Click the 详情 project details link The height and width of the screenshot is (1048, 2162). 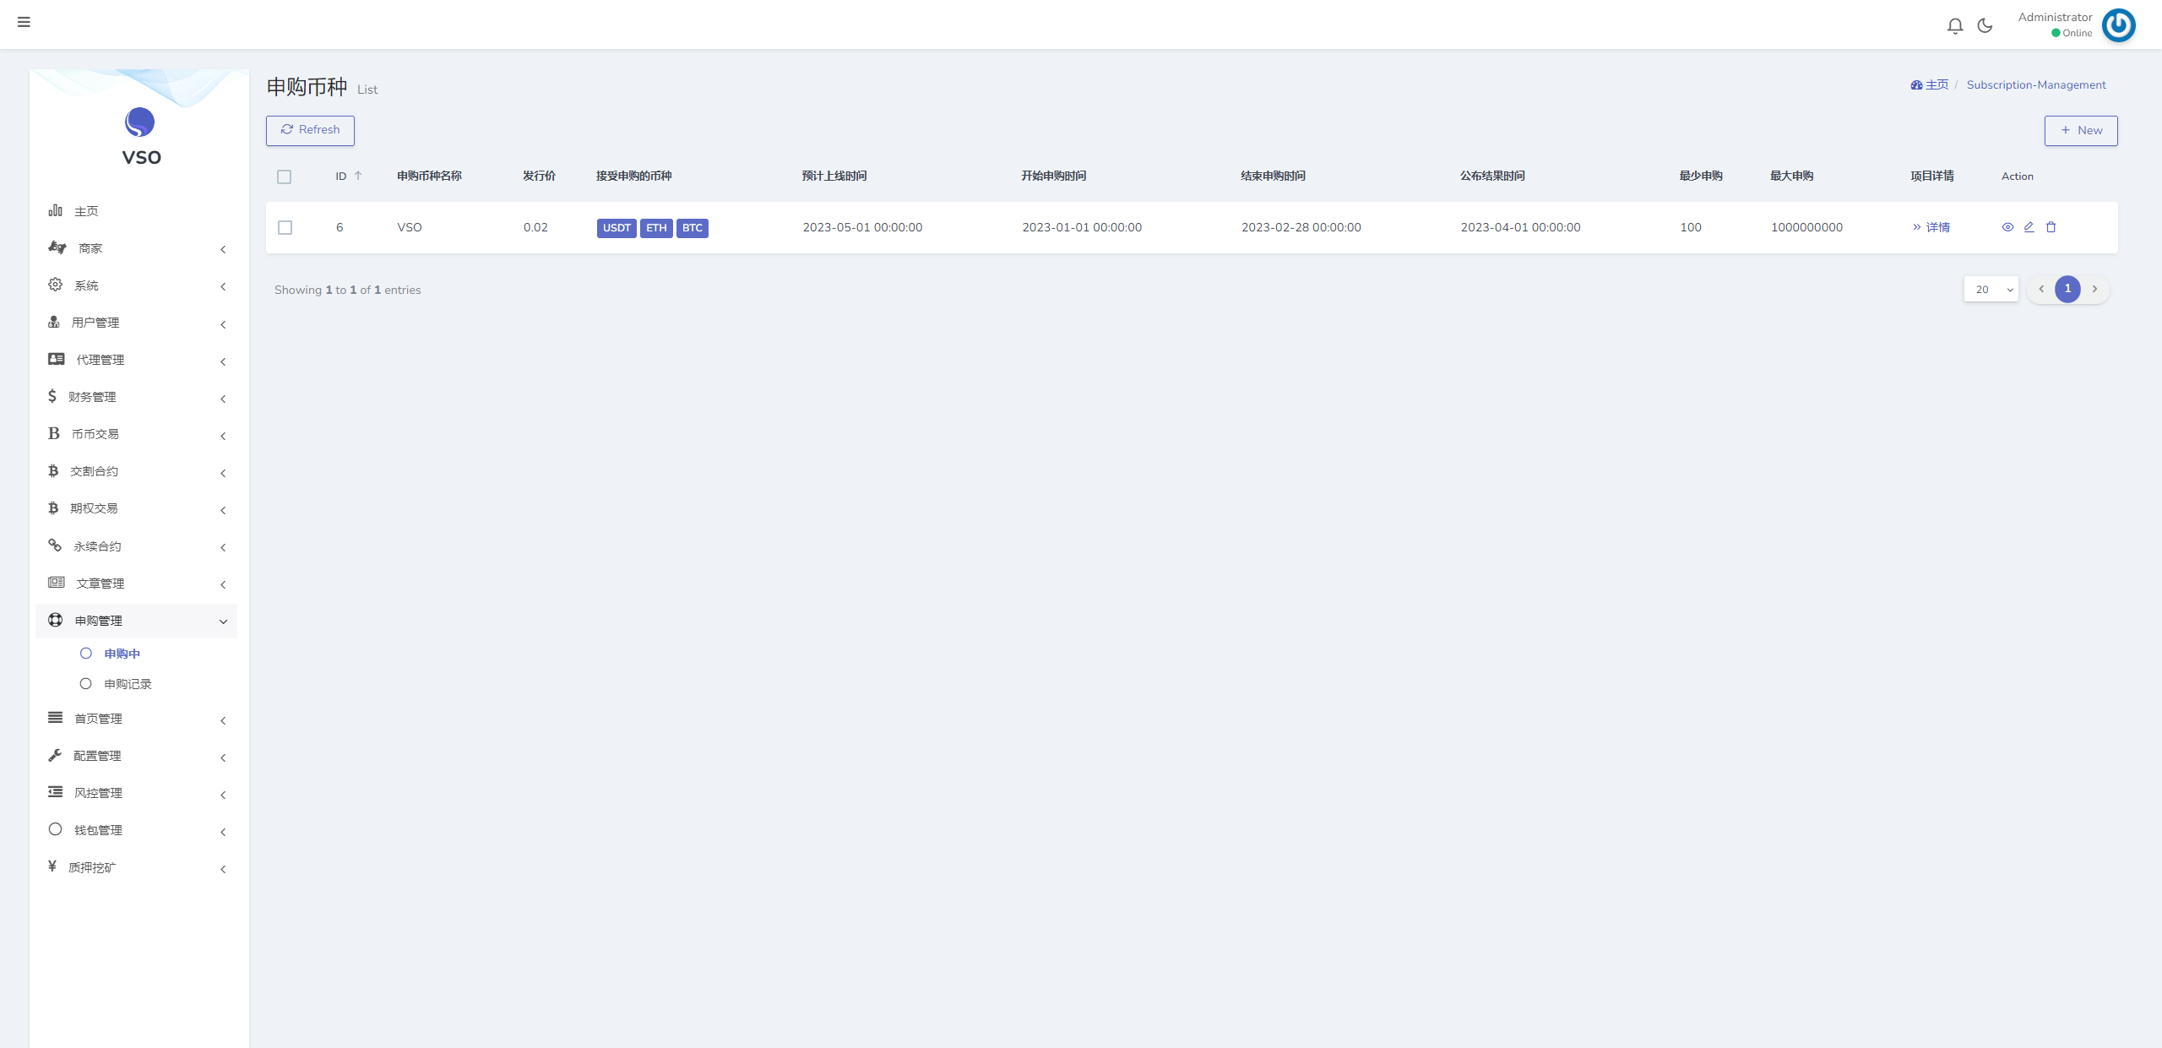pos(1931,227)
